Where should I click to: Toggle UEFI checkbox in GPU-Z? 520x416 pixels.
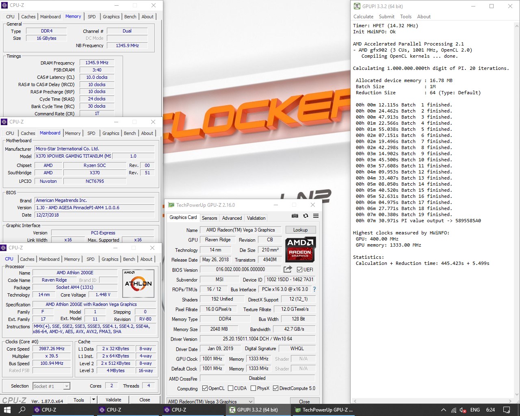click(299, 270)
